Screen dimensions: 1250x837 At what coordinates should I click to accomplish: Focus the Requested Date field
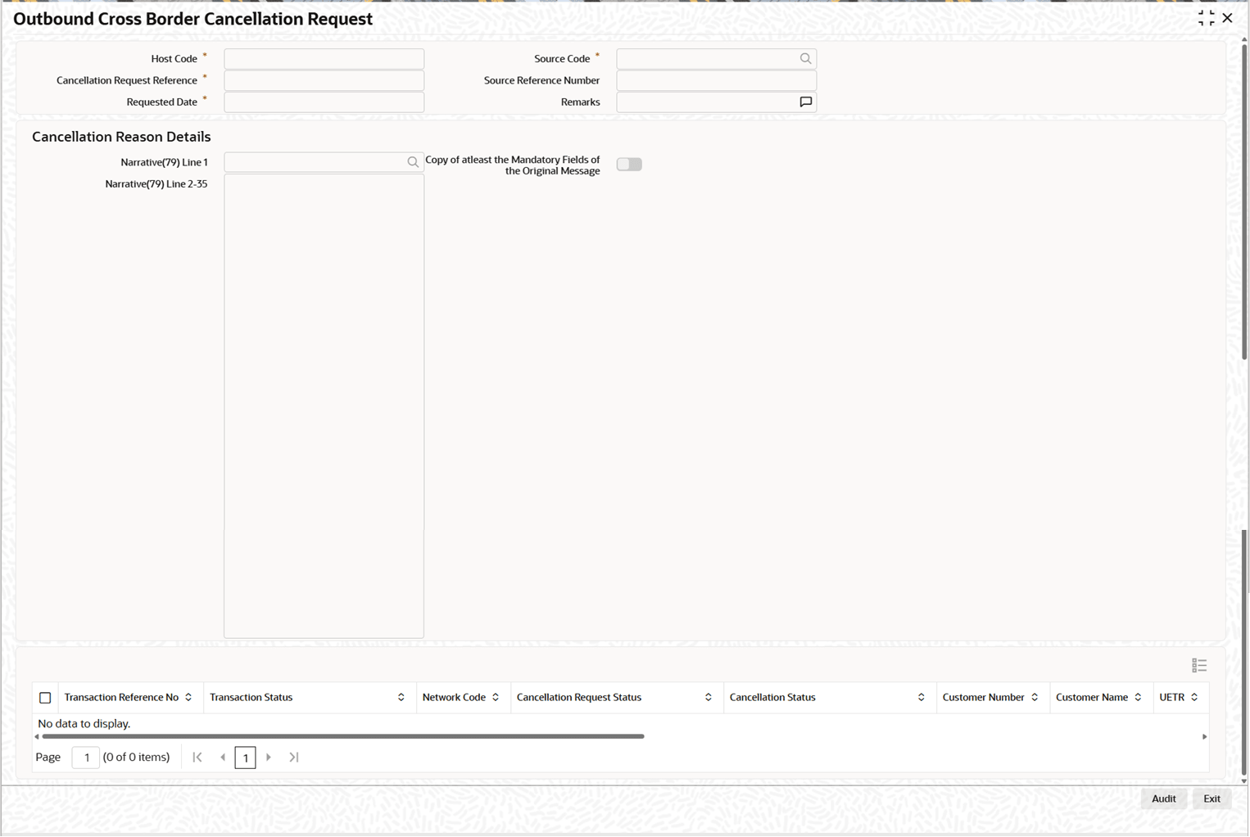(324, 102)
